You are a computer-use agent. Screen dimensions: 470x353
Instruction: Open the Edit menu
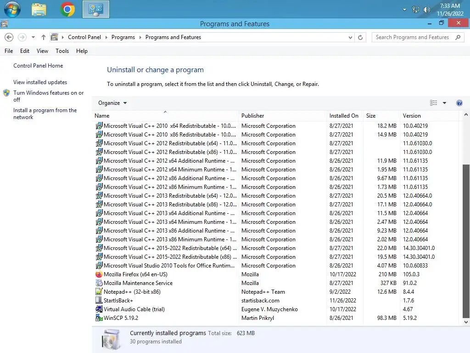25,51
